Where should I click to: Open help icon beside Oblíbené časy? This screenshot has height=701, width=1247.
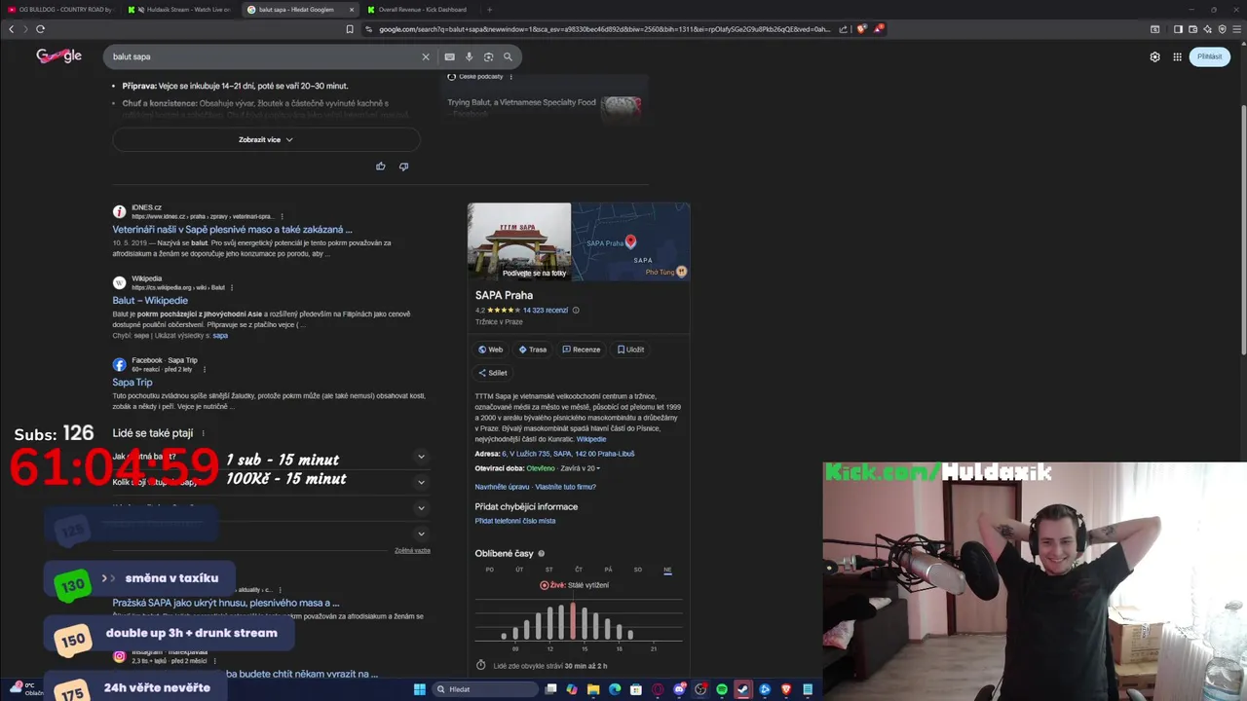tap(542, 554)
